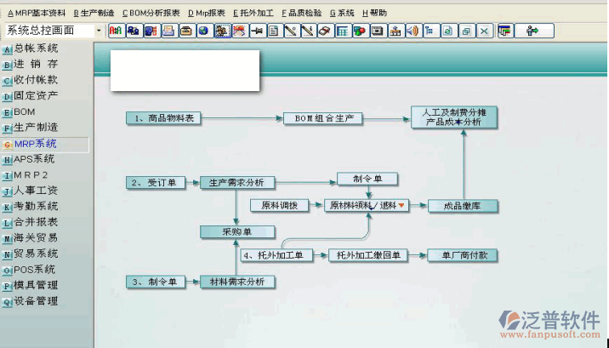This screenshot has height=348, width=609.
Task: Click the 采购单 flowchart box
Action: 237,231
